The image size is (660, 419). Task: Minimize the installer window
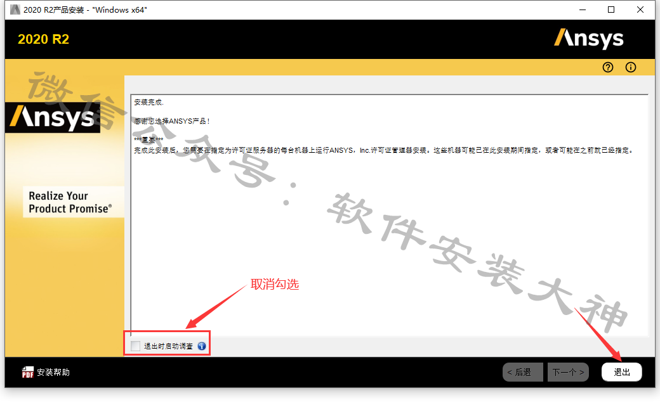pos(583,10)
